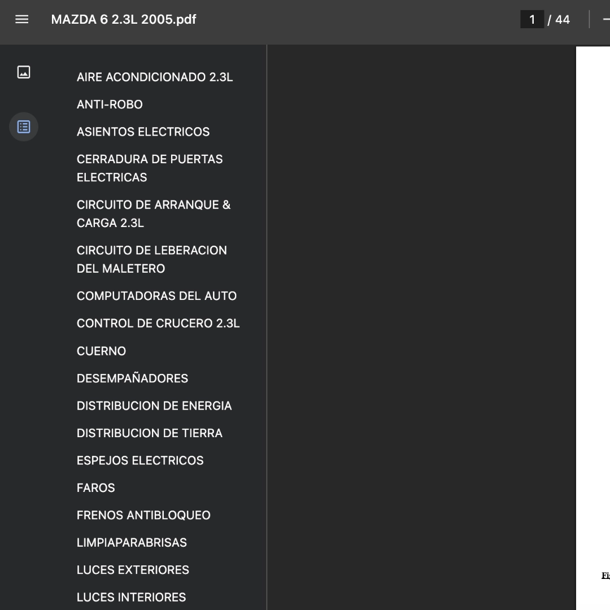Toggle the sidebar menu hamburger icon
610x610 pixels.
(22, 19)
